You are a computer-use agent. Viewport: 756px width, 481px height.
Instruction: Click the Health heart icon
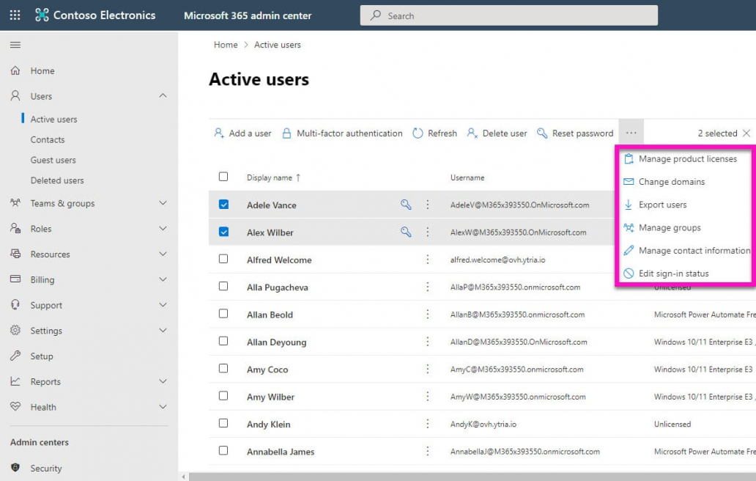(x=15, y=406)
